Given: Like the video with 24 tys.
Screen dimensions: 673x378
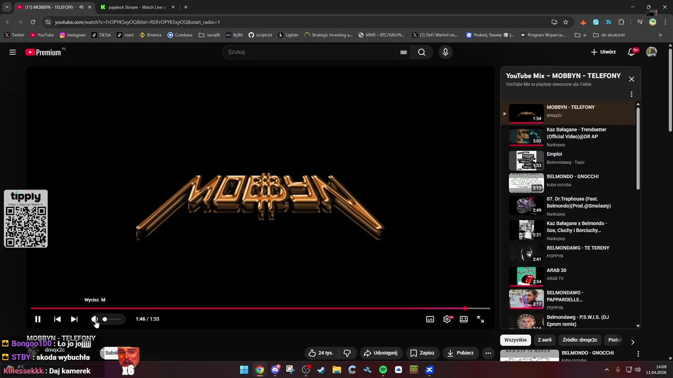Looking at the screenshot, I should coord(321,353).
